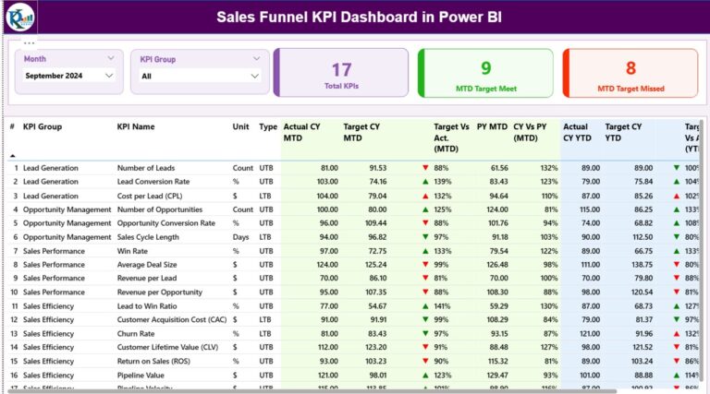Click the dashboard title text in header

pos(359,18)
